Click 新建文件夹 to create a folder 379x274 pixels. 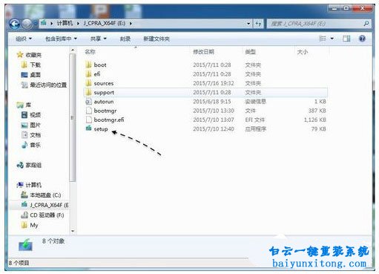tap(156, 39)
